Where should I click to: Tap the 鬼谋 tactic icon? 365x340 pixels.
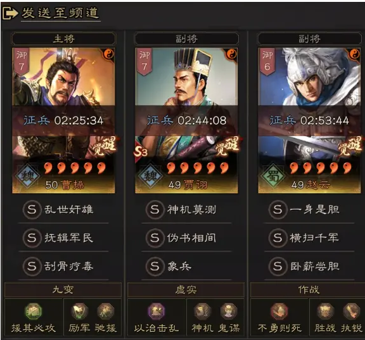tap(229, 312)
